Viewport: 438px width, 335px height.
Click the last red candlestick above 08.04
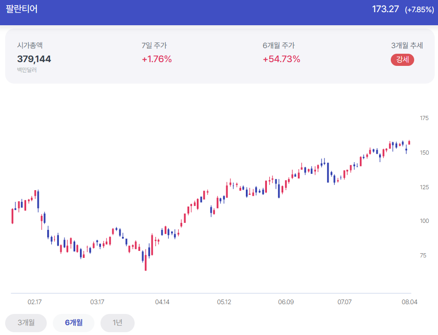(x=409, y=143)
